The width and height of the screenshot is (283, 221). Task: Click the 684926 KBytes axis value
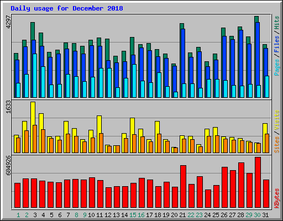[8, 166]
